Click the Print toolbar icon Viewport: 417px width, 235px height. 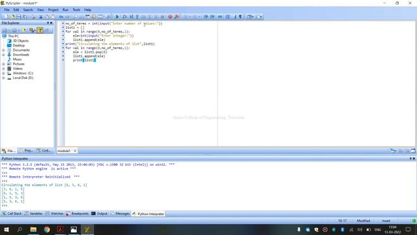pyautogui.click(x=33, y=17)
